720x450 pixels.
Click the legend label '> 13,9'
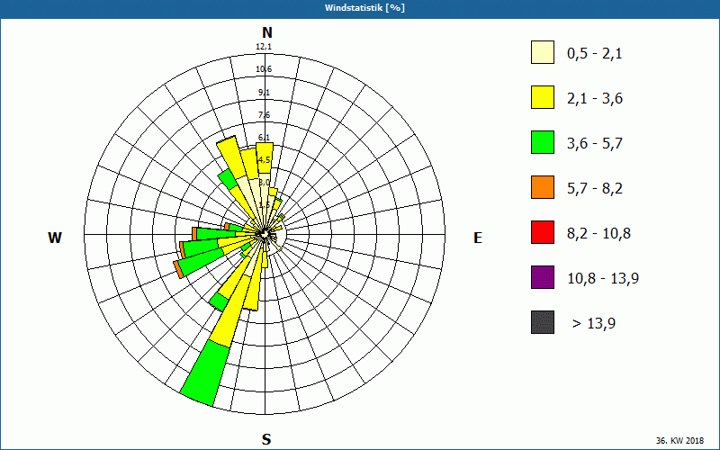[594, 324]
